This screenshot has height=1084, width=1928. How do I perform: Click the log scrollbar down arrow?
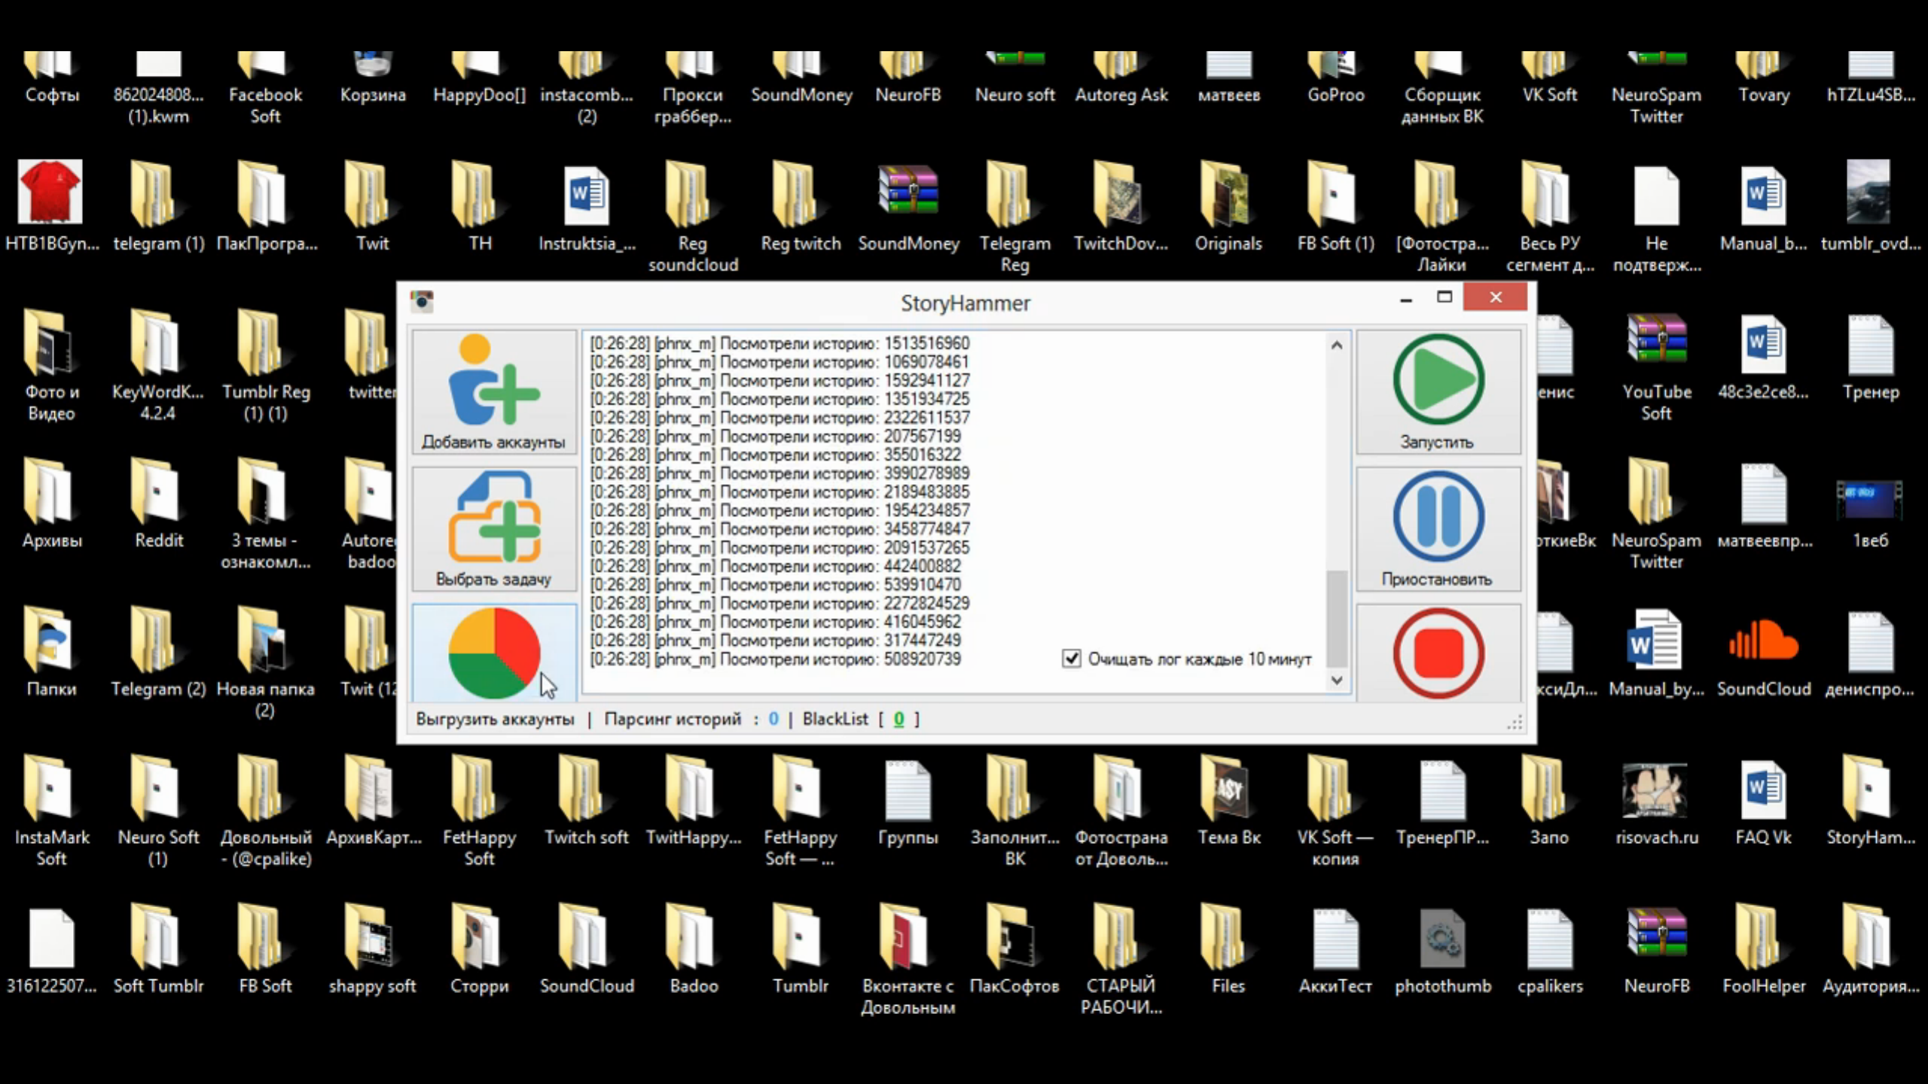click(1337, 681)
